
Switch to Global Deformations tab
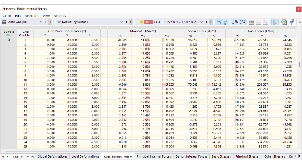click(x=52, y=156)
